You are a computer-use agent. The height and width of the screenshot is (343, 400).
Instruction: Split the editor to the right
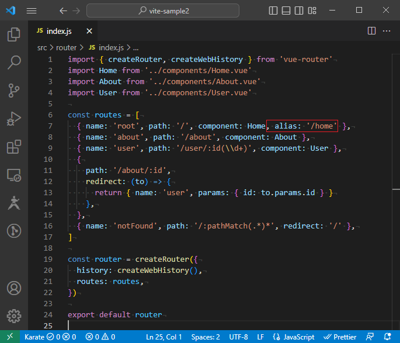[372, 31]
